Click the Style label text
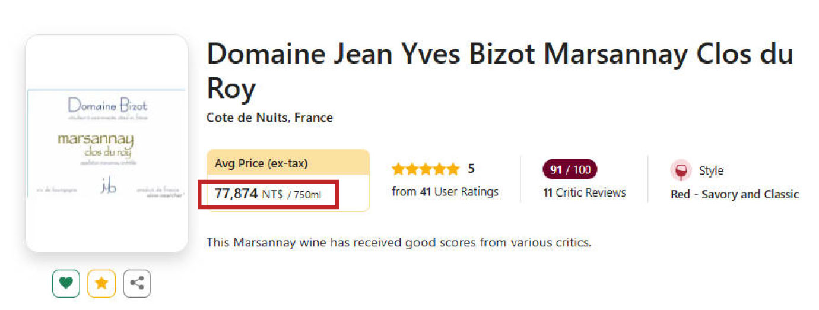Viewport: 819px width, 310px height. coord(711,170)
